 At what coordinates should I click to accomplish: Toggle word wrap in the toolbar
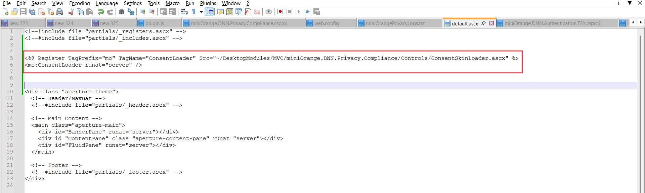click(x=184, y=12)
